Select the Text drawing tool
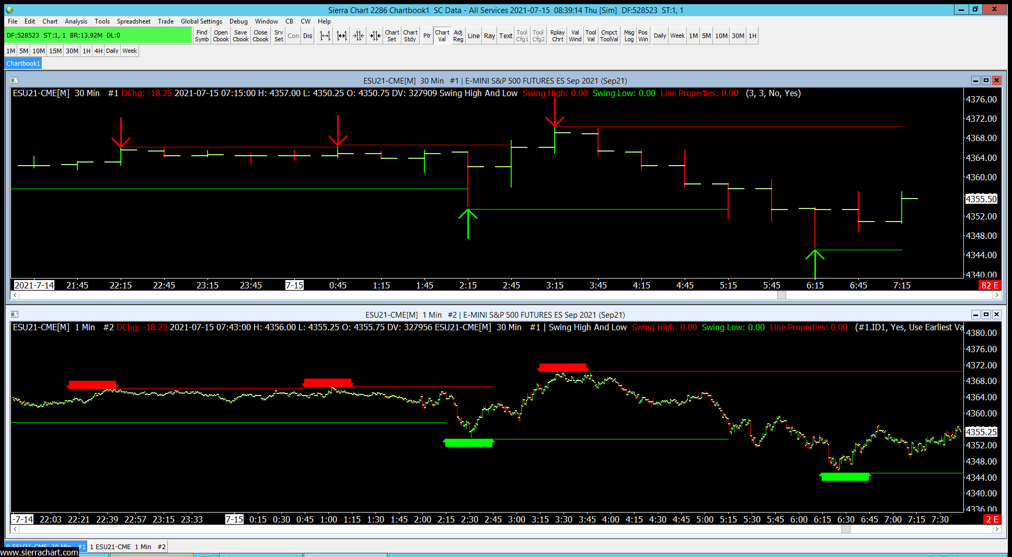This screenshot has height=557, width=1012. [505, 36]
